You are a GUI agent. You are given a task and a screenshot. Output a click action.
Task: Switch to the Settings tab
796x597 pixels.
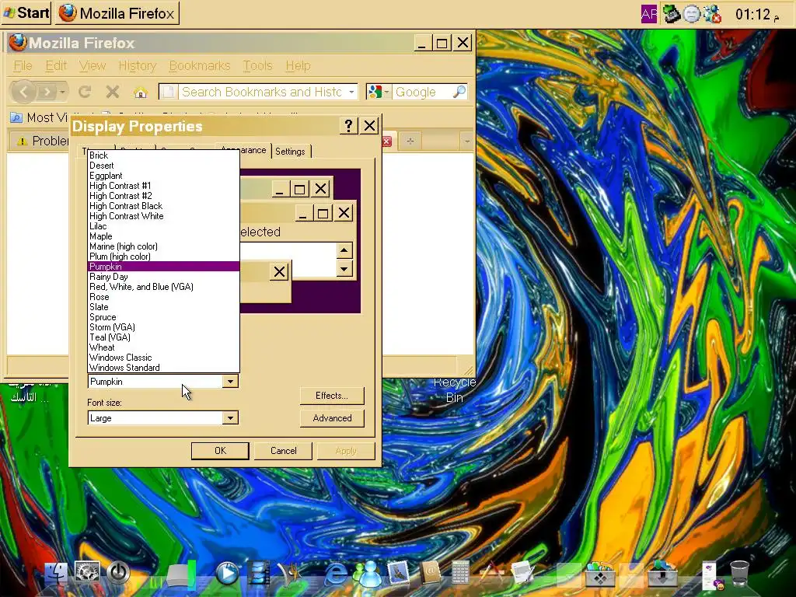pyautogui.click(x=291, y=152)
